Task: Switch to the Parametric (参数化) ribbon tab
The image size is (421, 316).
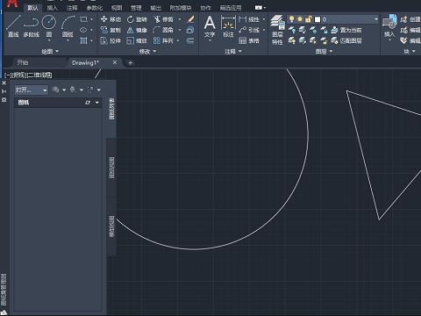Action: pyautogui.click(x=95, y=8)
